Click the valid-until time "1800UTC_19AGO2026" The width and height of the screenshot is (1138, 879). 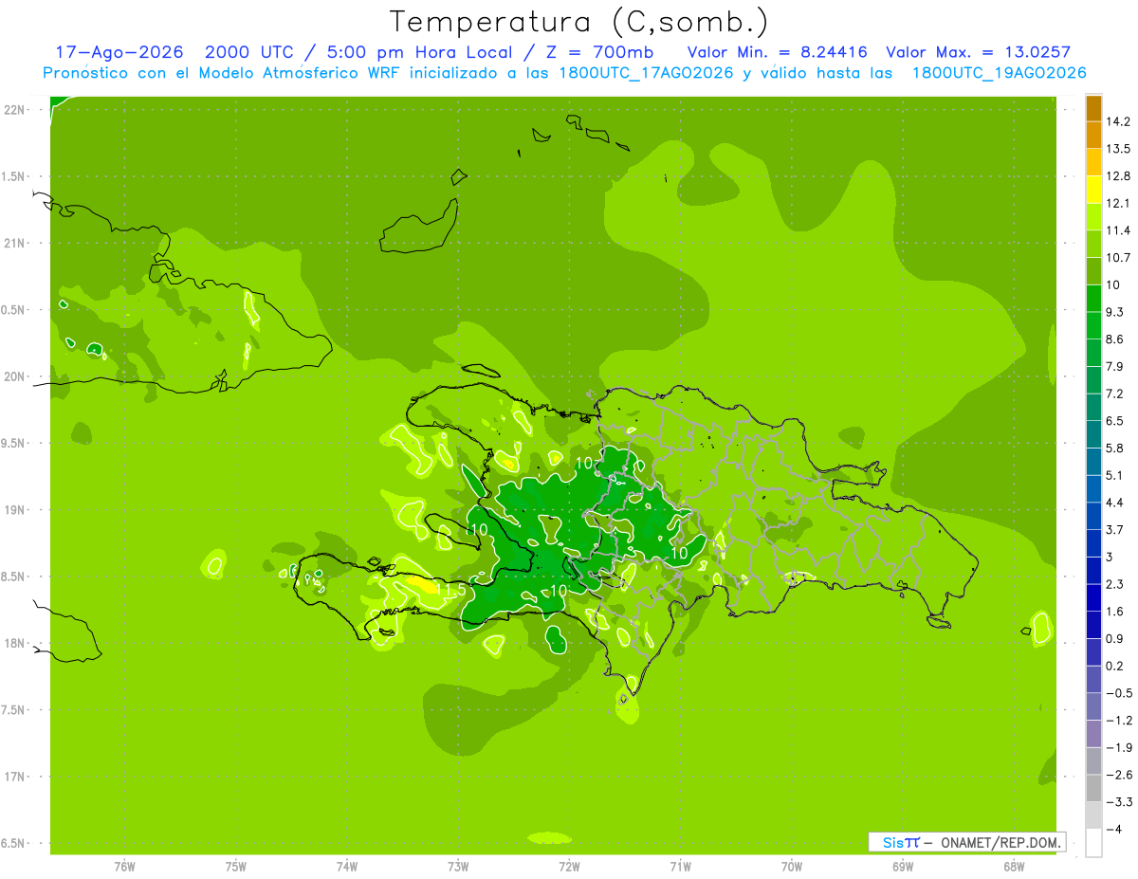coord(999,73)
